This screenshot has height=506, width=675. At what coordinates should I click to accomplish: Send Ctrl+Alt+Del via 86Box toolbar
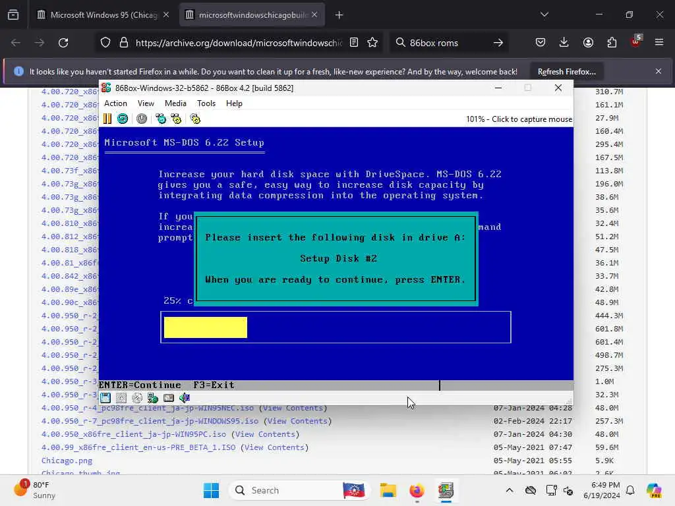coord(161,119)
